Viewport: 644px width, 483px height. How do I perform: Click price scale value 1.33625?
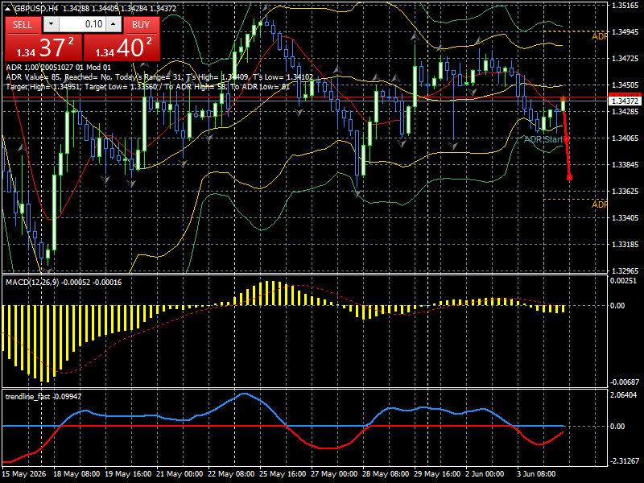coord(625,192)
